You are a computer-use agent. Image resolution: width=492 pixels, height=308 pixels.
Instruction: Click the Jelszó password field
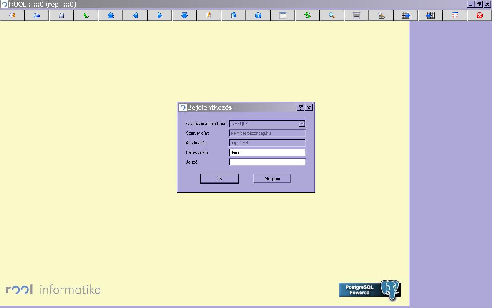tap(267, 162)
